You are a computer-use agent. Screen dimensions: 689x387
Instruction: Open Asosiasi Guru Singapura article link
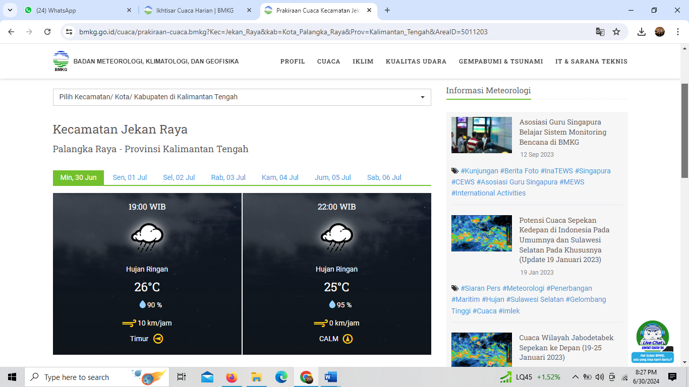(x=563, y=132)
